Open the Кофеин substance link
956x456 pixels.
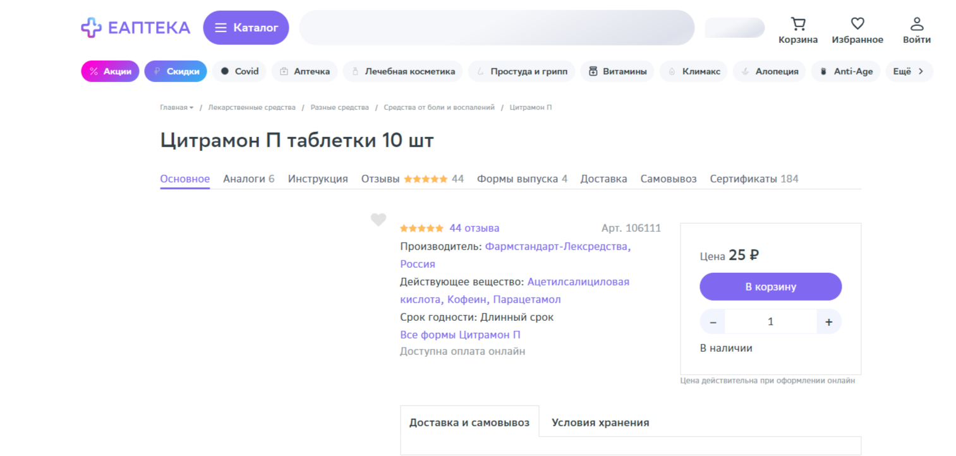pos(468,299)
